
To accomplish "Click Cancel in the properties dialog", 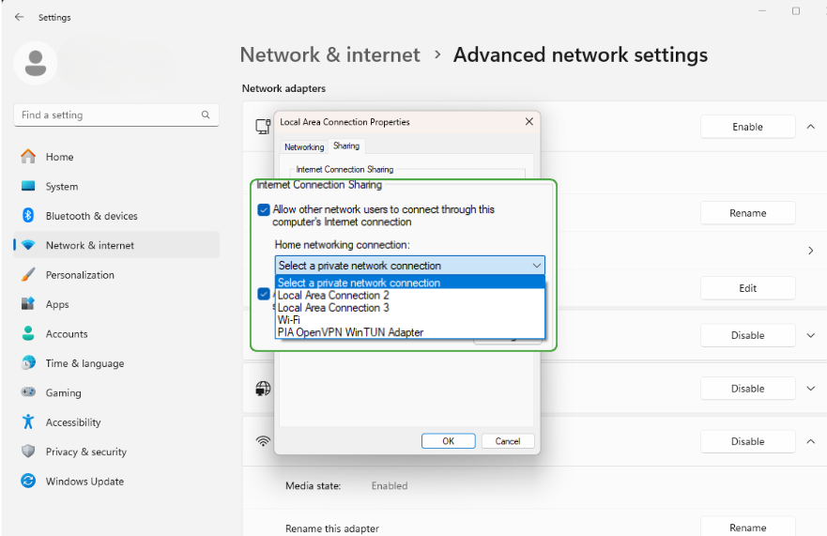I will tap(507, 441).
